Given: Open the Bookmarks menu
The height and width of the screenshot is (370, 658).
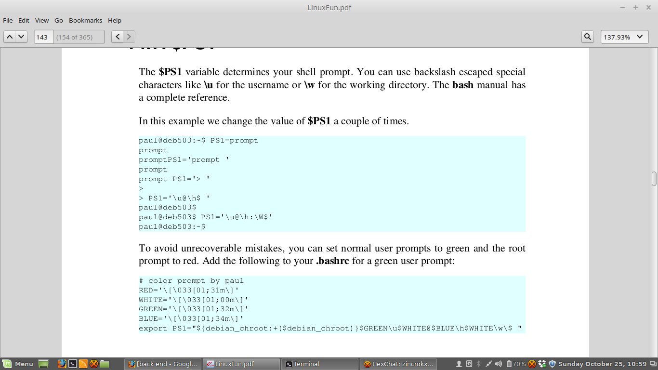Looking at the screenshot, I should [x=85, y=20].
